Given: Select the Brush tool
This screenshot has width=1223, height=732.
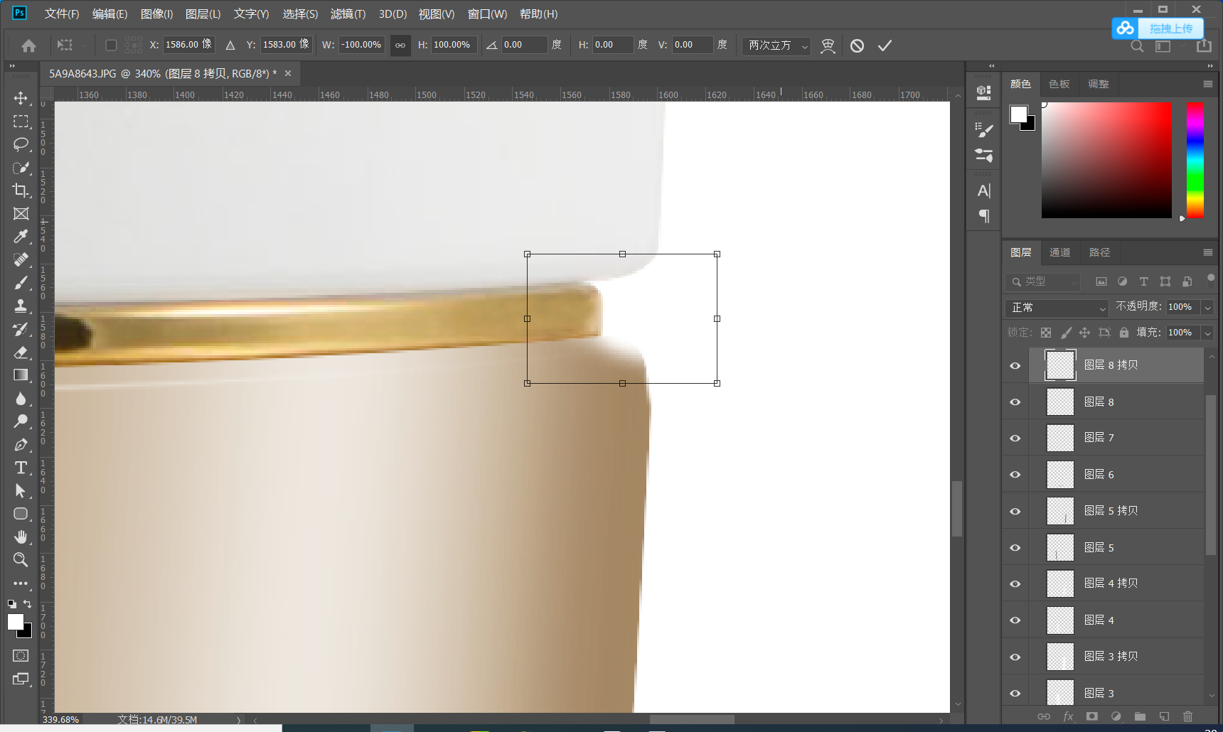Looking at the screenshot, I should pyautogui.click(x=21, y=283).
